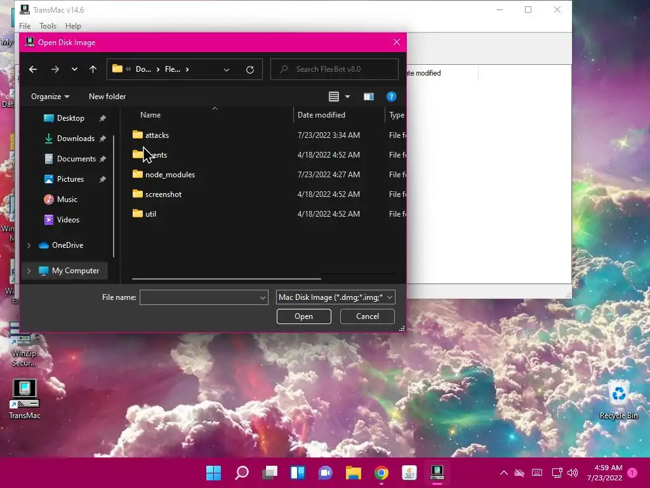Create a New folder

pos(107,97)
